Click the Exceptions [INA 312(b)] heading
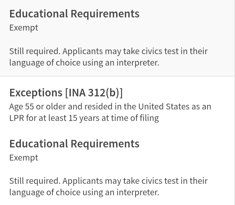The height and width of the screenshot is (205, 235). (66, 93)
